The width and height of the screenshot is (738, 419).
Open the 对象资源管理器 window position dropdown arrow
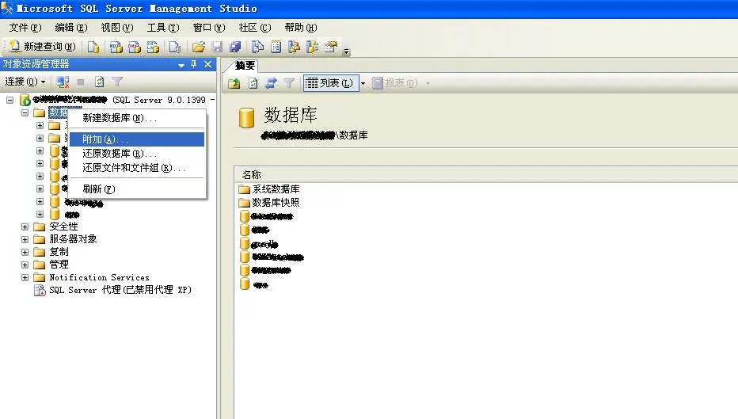pyautogui.click(x=181, y=65)
